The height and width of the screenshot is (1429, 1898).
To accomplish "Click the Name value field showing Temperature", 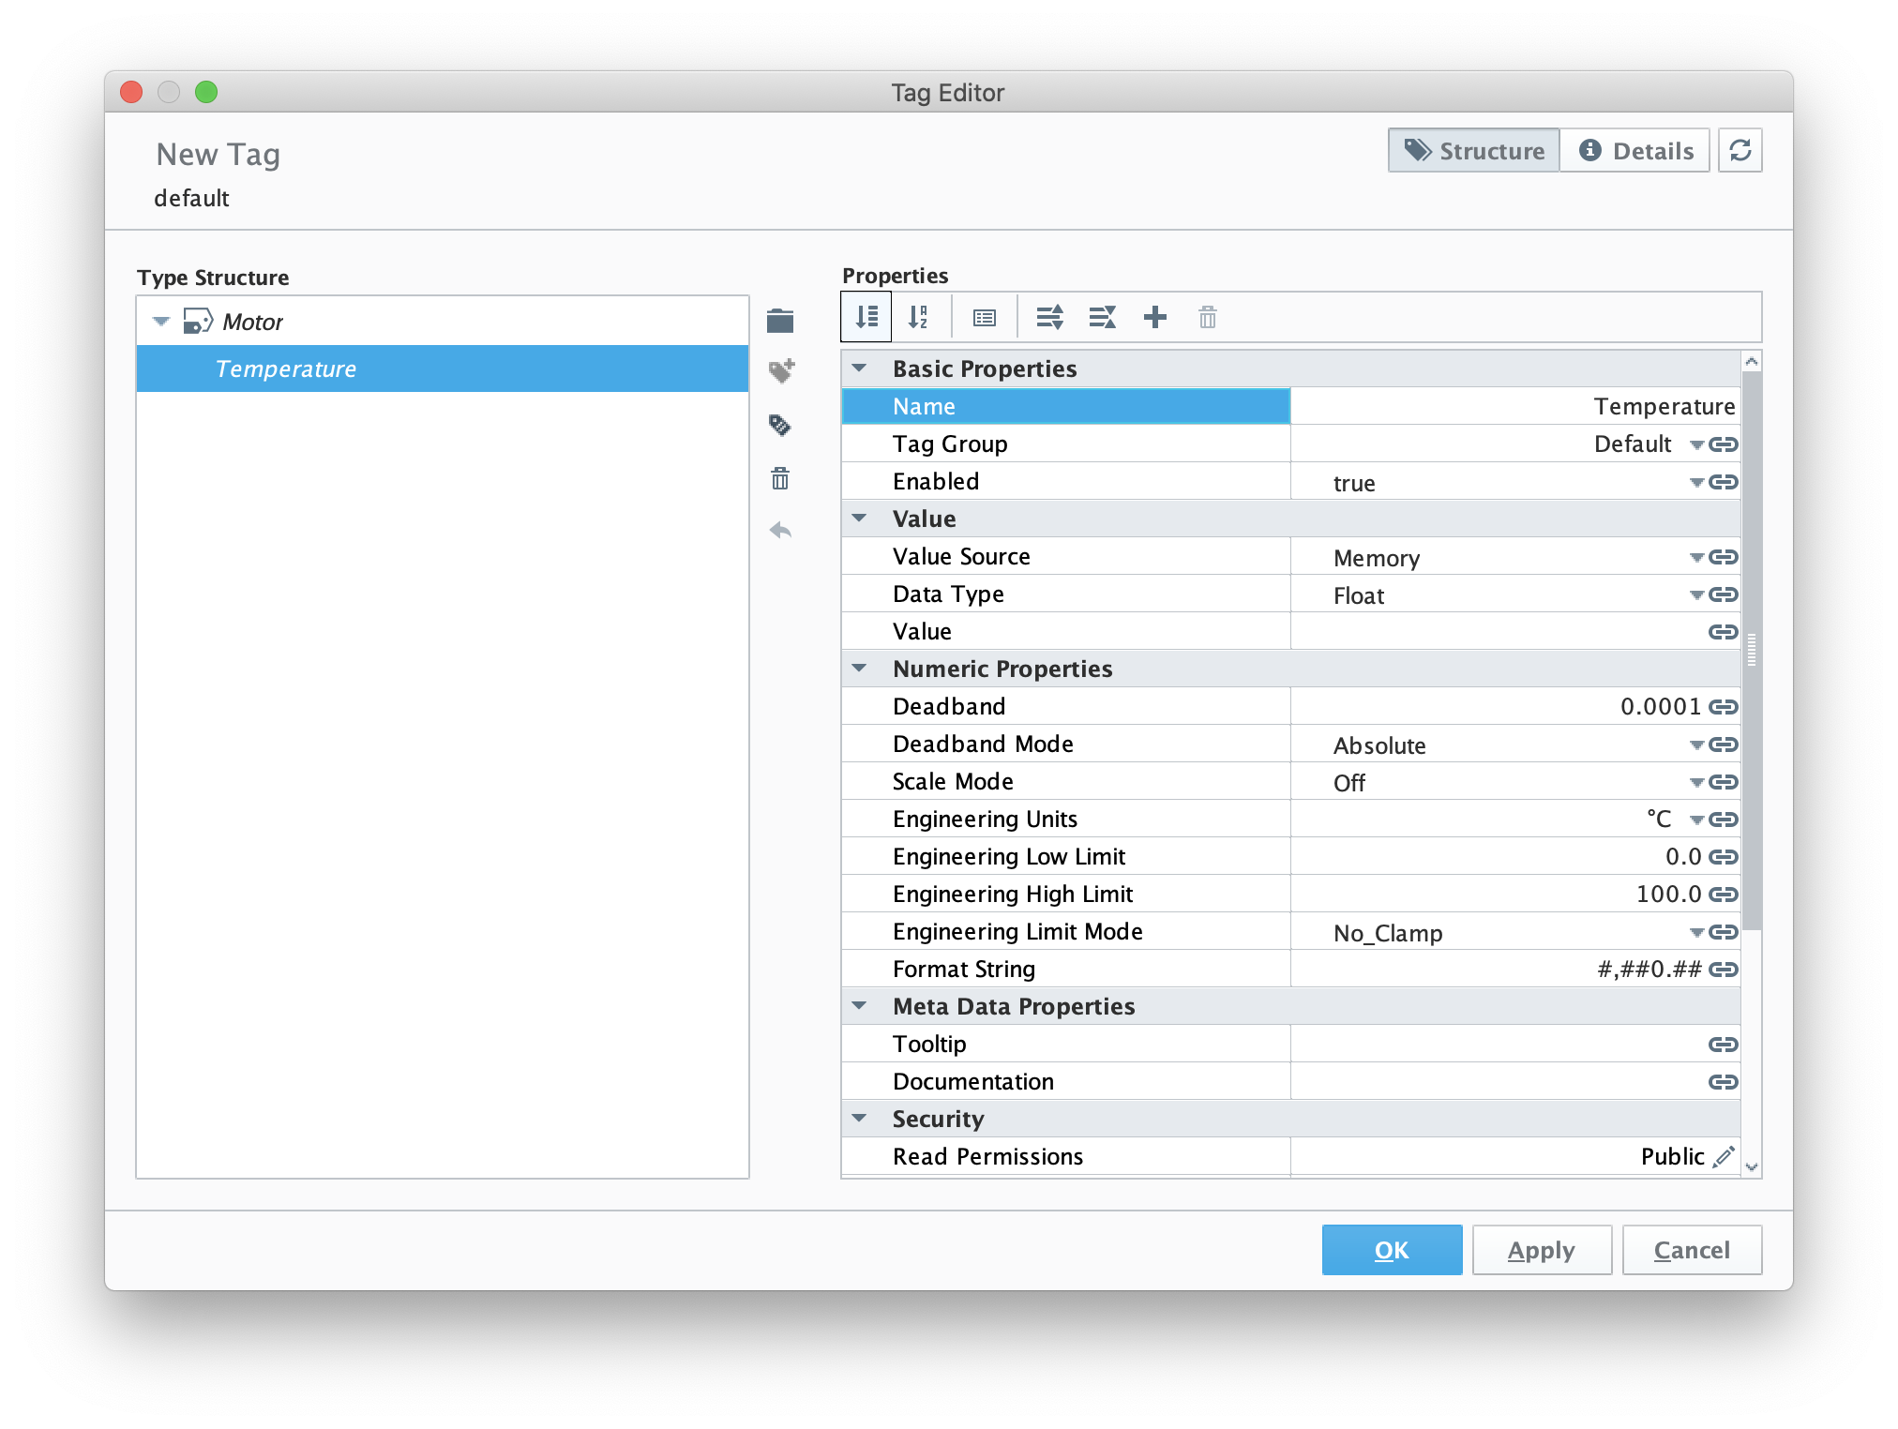I will coord(1515,406).
